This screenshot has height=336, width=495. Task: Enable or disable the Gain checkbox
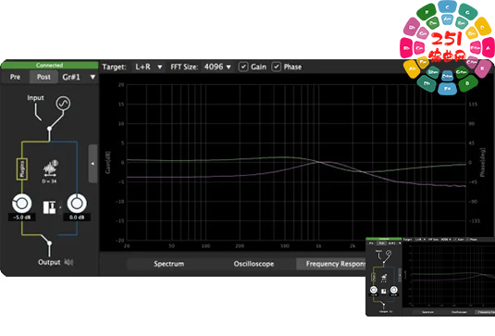click(243, 67)
